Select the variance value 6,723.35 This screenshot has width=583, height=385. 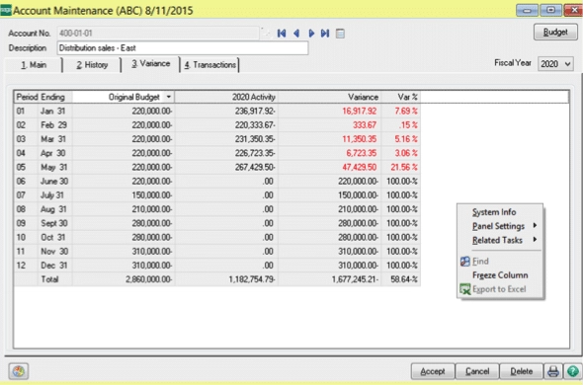tap(362, 153)
